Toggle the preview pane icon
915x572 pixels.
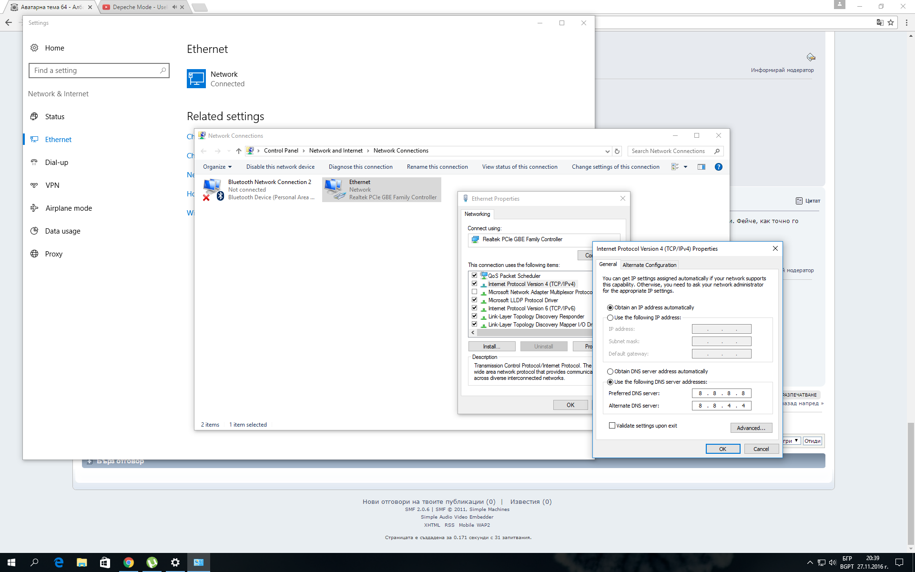[701, 167]
